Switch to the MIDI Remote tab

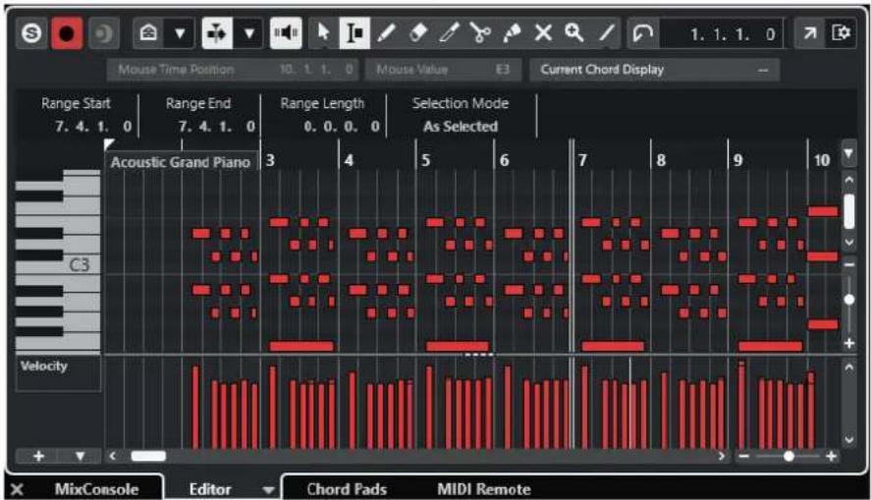pos(484,489)
